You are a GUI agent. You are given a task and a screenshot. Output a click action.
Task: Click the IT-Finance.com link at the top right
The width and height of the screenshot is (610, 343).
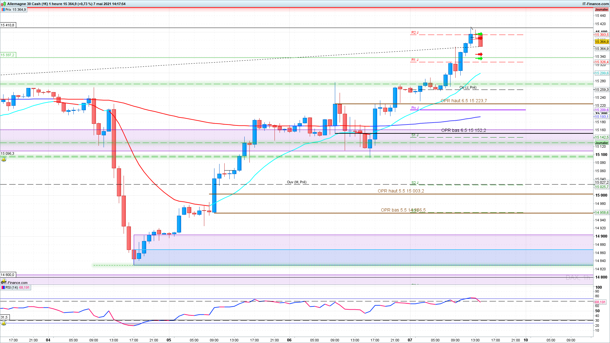pos(595,4)
